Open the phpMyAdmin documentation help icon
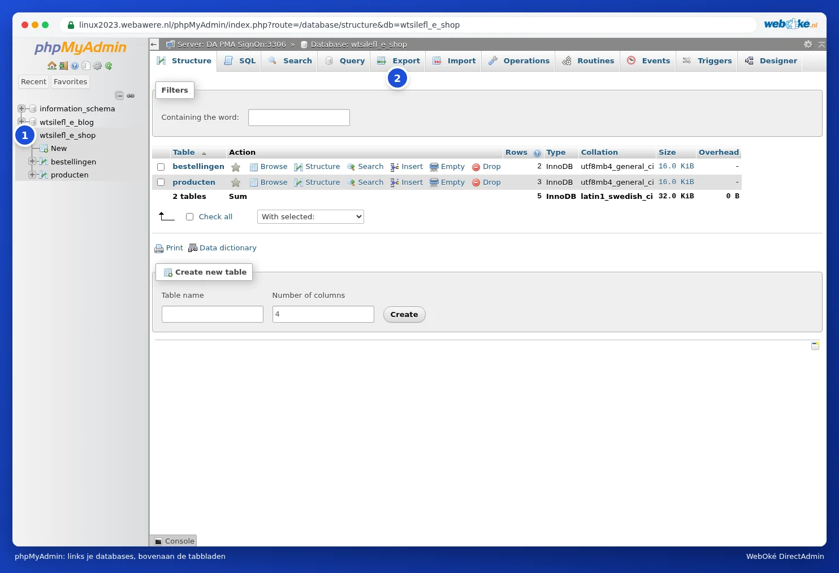This screenshot has height=573, width=839. coord(75,66)
